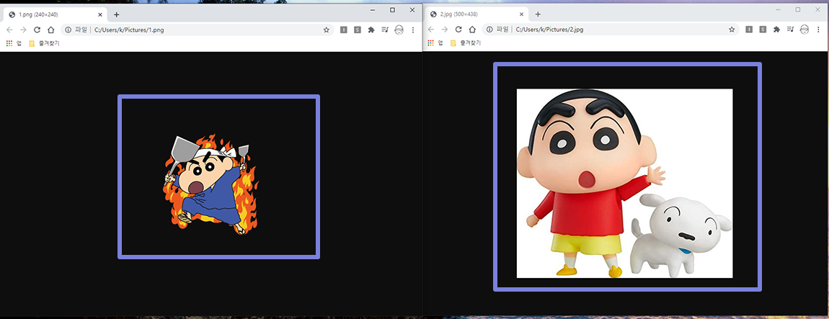This screenshot has width=829, height=319.
Task: Select the 1.png (240×240) tab
Action: coord(55,15)
